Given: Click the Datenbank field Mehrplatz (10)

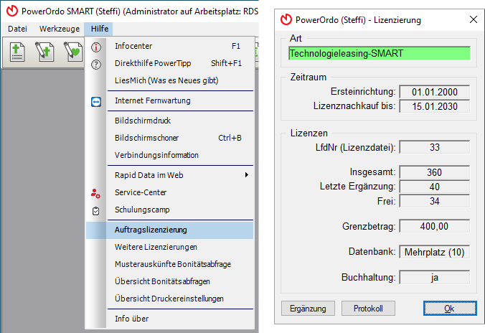Looking at the screenshot, I should [434, 252].
